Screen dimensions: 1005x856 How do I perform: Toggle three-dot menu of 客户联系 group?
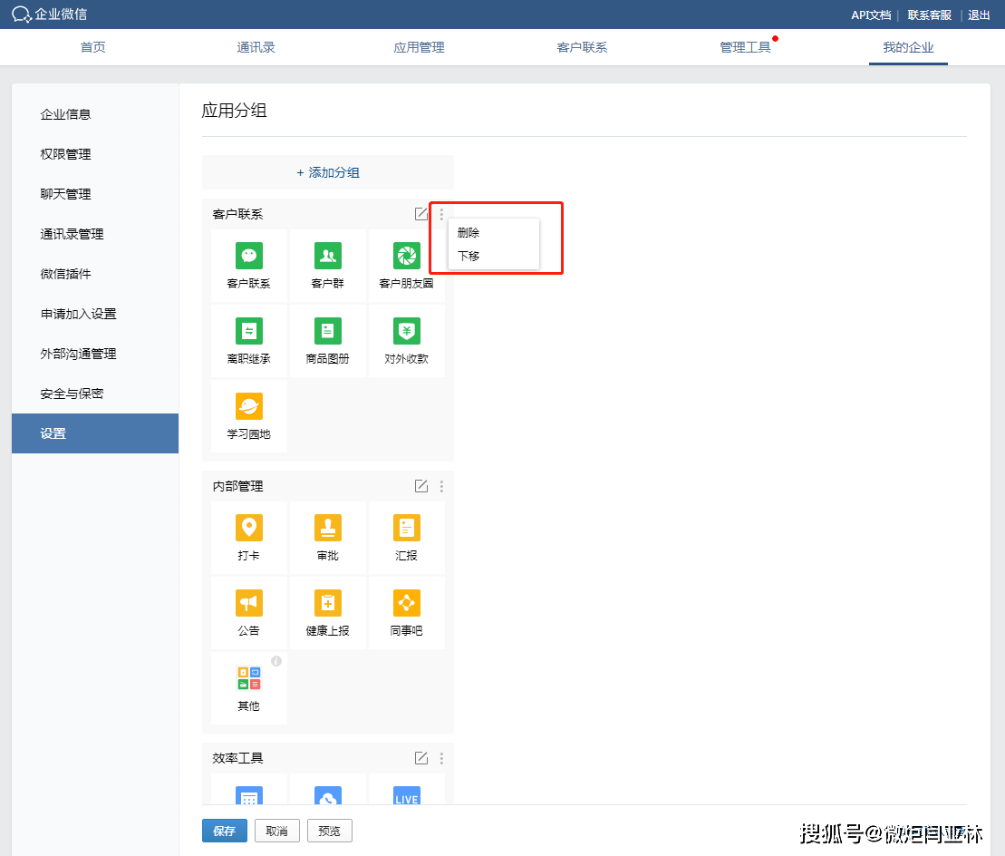pos(441,214)
